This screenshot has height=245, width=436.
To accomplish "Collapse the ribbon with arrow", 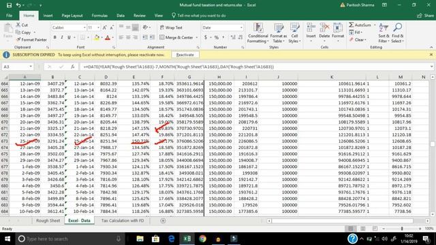I will (431, 47).
